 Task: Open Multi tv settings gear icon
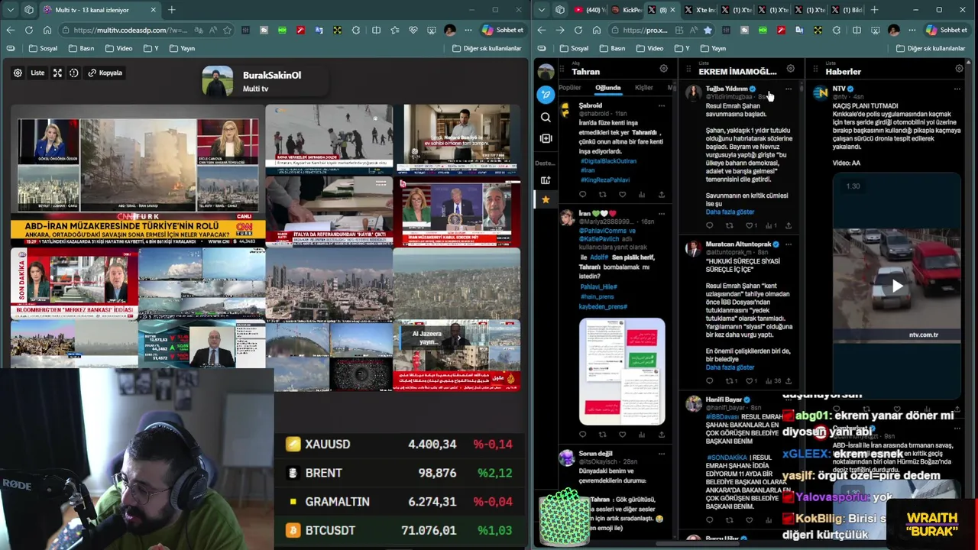18,73
